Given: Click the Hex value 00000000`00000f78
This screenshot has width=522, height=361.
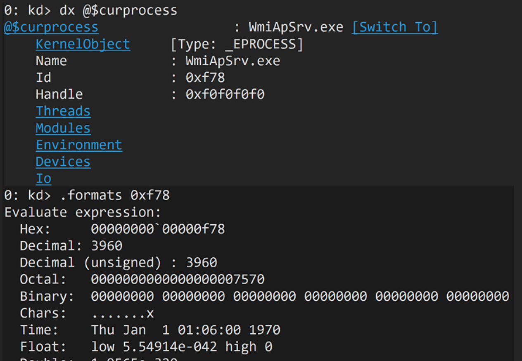Looking at the screenshot, I should pos(158,229).
